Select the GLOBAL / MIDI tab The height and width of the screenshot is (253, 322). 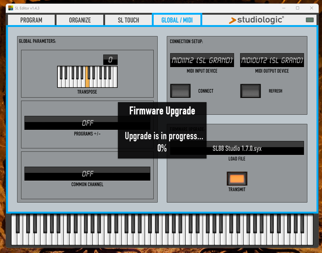177,20
